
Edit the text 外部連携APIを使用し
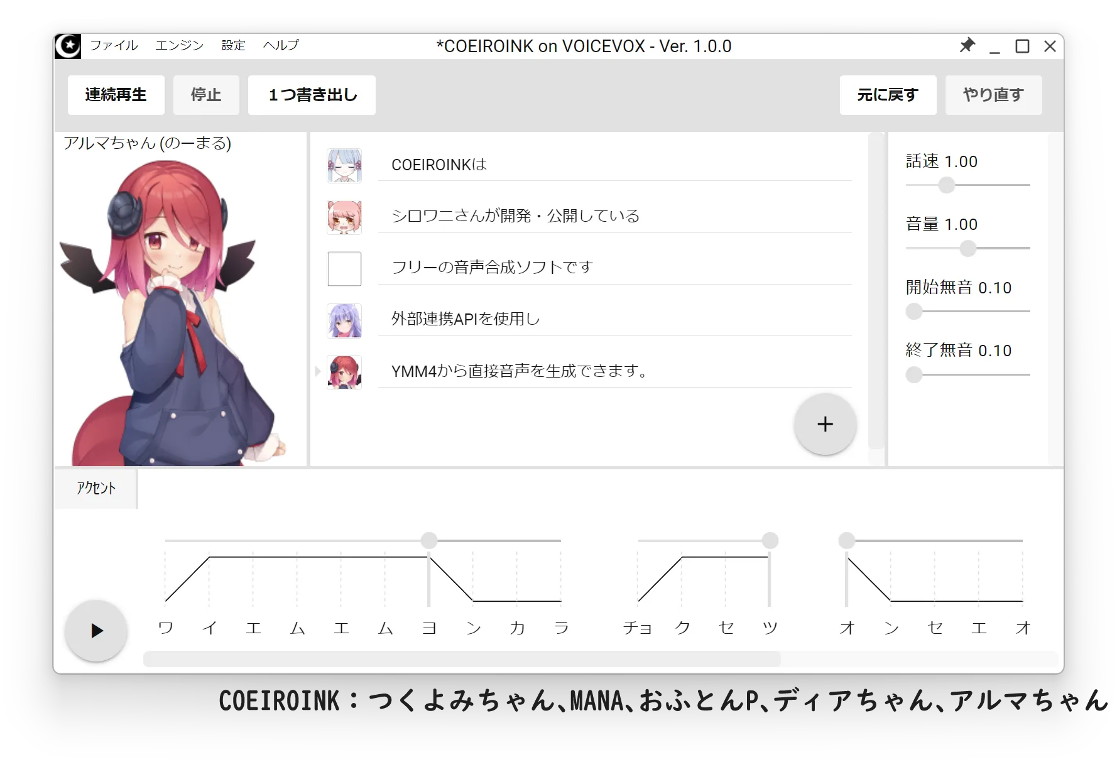[614, 320]
